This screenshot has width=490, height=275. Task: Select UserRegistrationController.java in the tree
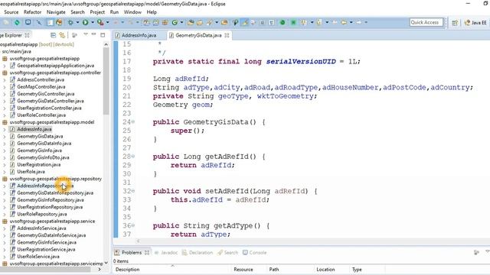(x=49, y=108)
